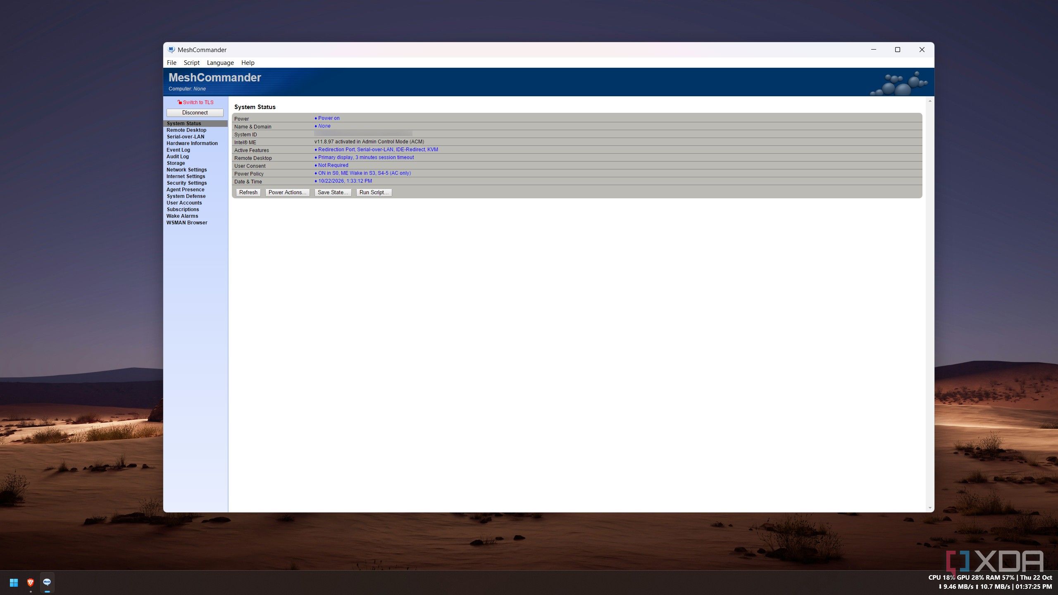
Task: Launch the Brave browser taskbar icon
Action: (30, 583)
